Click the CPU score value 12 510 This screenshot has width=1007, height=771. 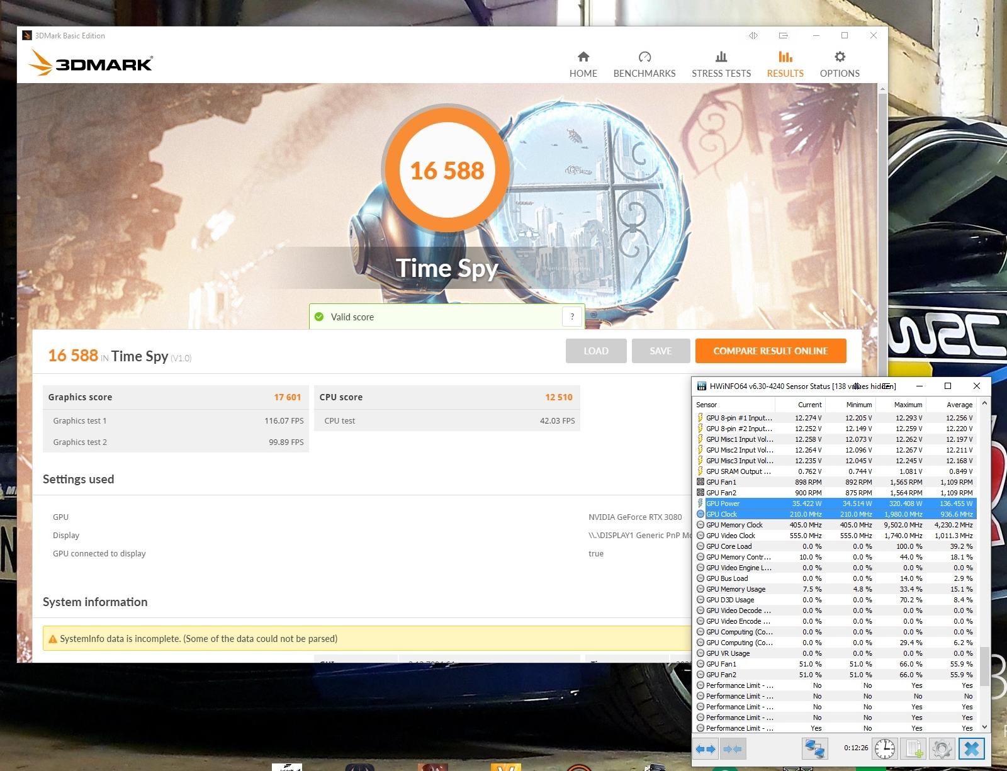[559, 397]
